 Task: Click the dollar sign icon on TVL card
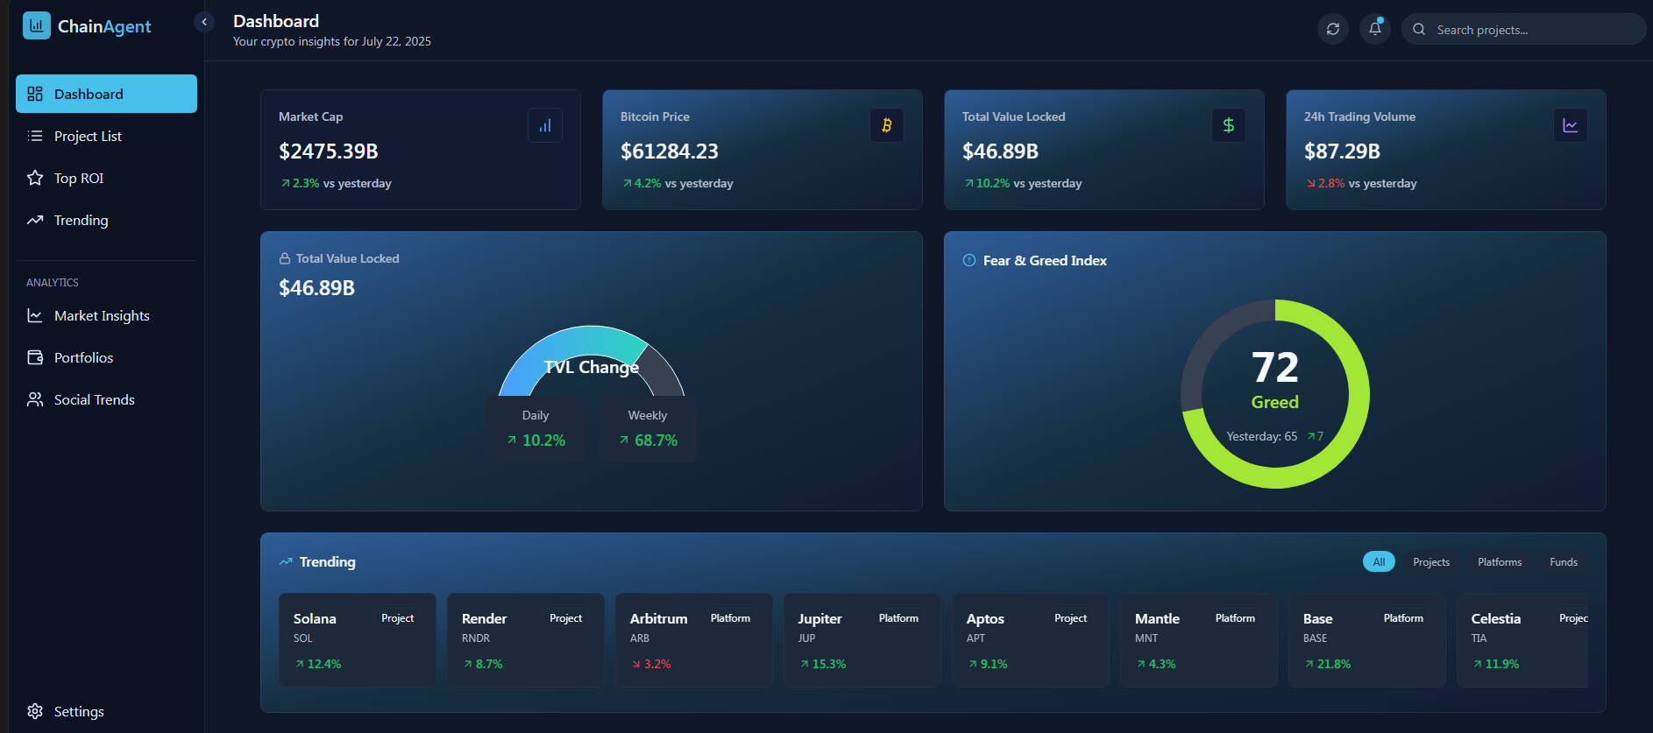pos(1228,125)
